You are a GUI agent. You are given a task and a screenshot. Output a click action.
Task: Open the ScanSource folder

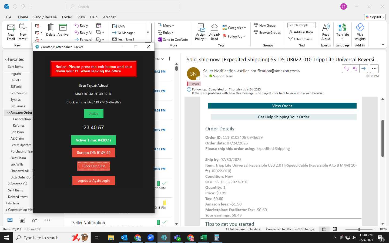click(19, 93)
